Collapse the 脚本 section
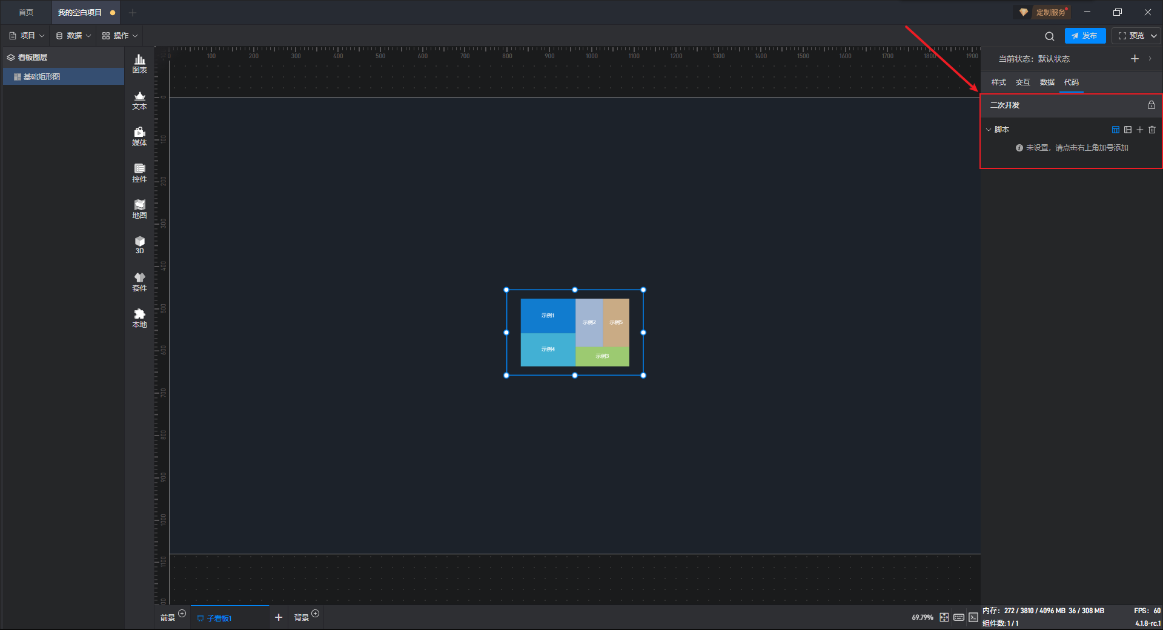The image size is (1163, 630). pos(989,130)
